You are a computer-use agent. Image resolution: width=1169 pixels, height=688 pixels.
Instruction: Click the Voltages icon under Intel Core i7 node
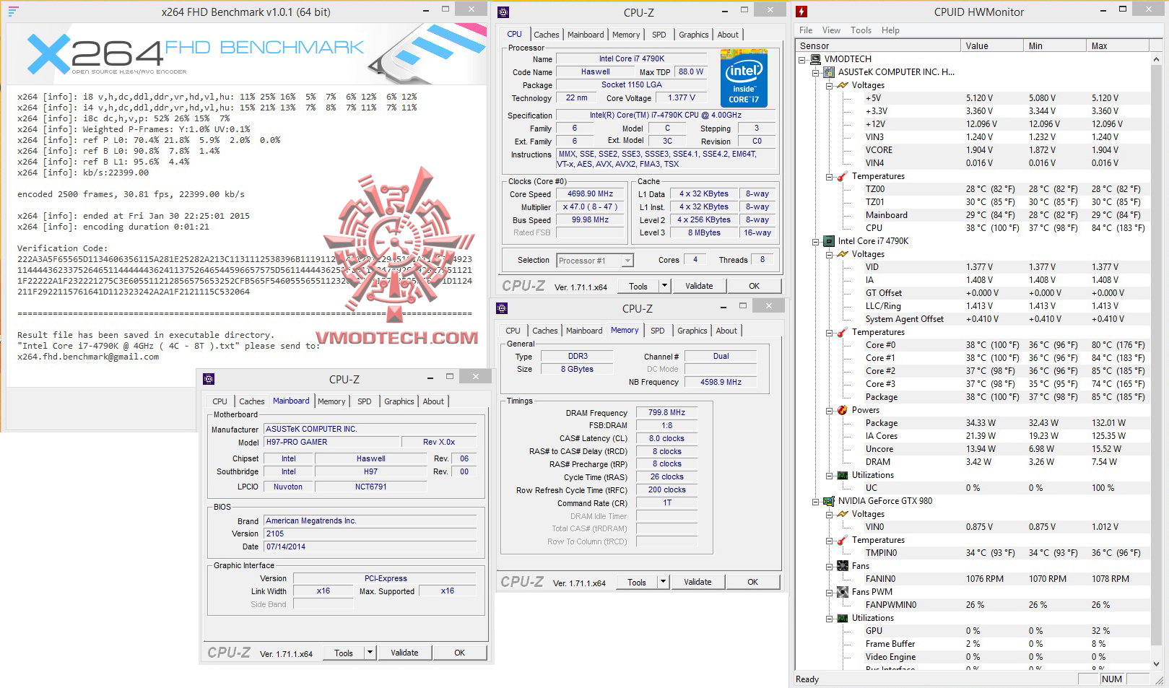click(x=843, y=254)
